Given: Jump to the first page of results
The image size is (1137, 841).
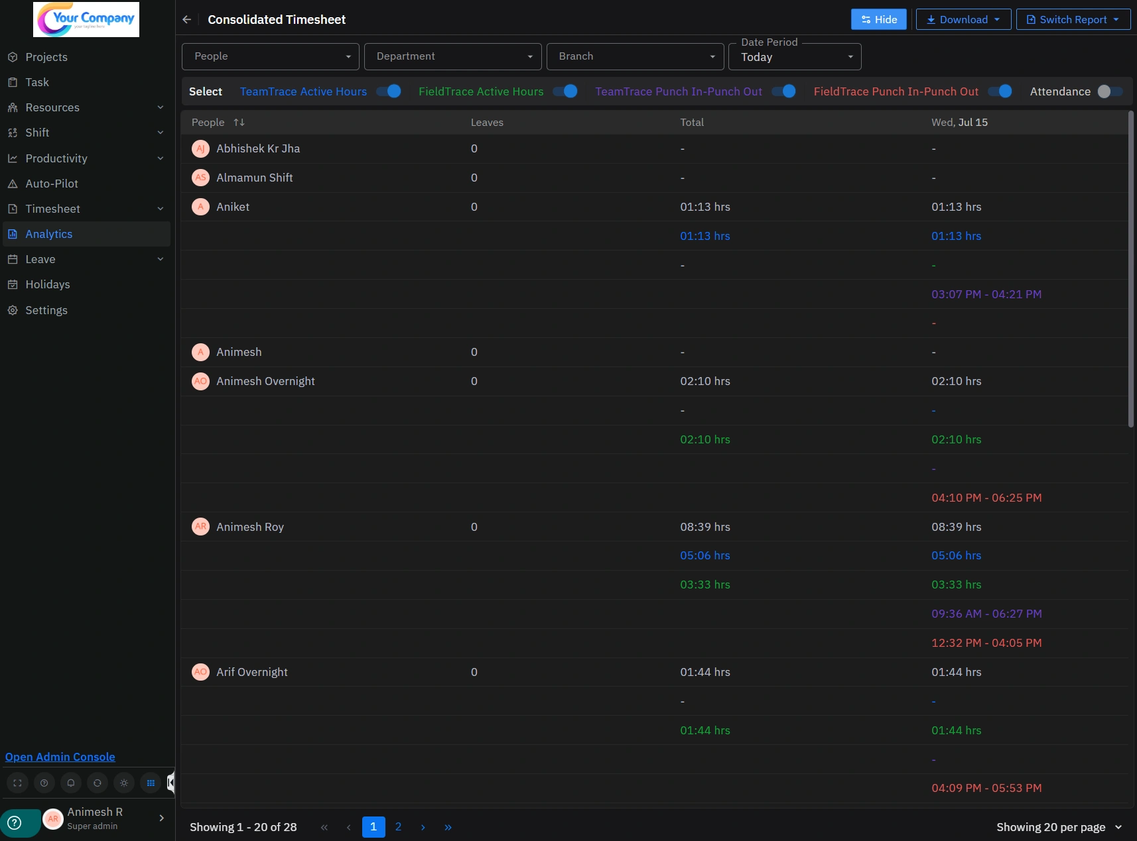Looking at the screenshot, I should click(x=324, y=827).
